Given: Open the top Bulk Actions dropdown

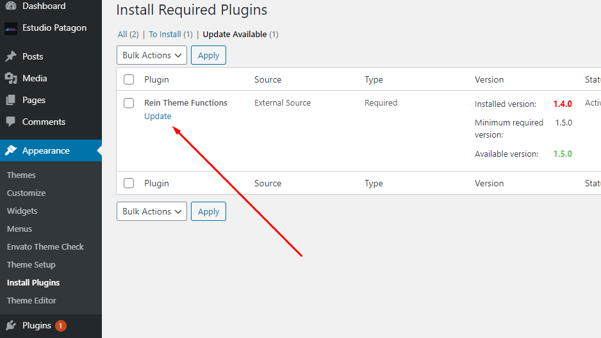Looking at the screenshot, I should (x=152, y=56).
